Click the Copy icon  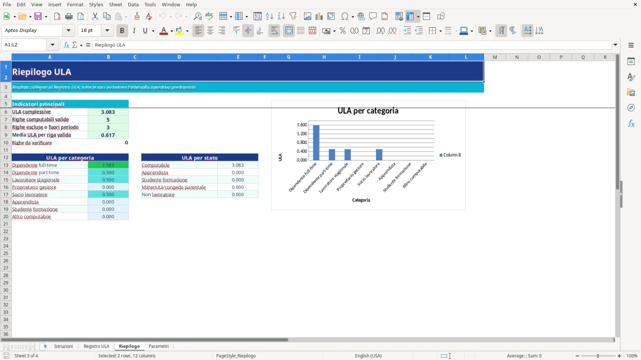[107, 16]
